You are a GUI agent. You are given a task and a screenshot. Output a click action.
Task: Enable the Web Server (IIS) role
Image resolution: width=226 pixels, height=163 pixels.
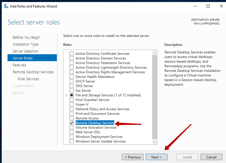coord(72,132)
